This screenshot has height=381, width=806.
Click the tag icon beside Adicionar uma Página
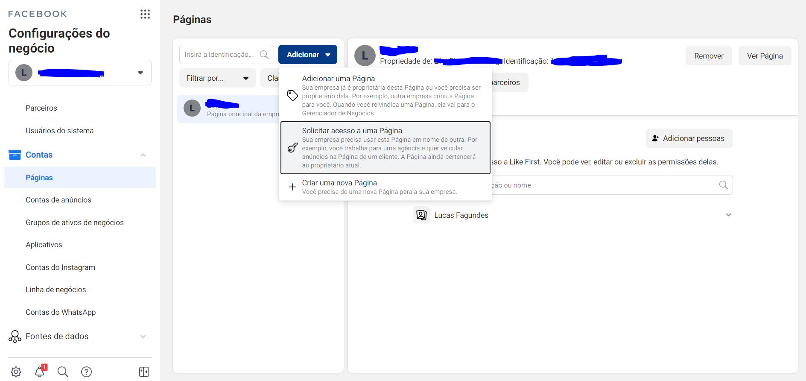pos(292,95)
